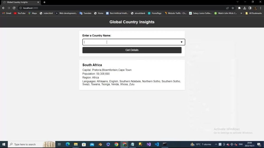Screen dimensions: 264x148
Task: Open the Home bookmark
Action: 99,13
